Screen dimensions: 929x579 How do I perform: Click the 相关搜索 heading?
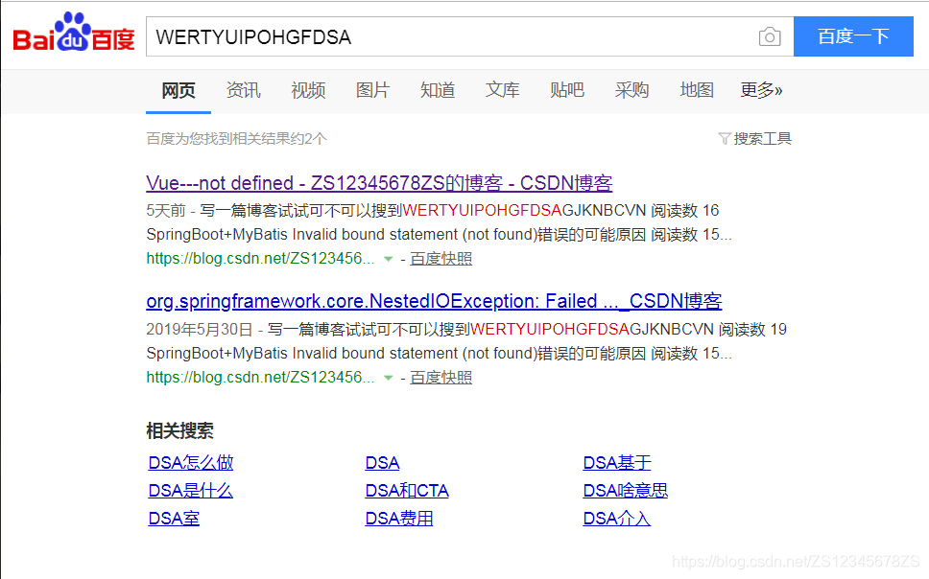(180, 430)
